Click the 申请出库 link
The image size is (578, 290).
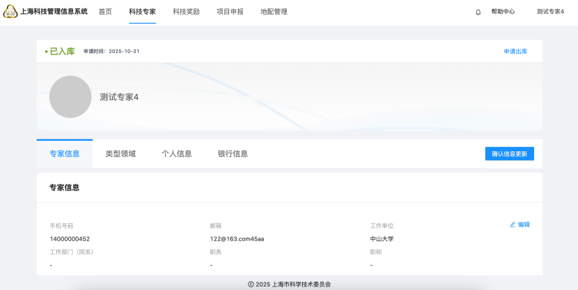[x=515, y=52]
